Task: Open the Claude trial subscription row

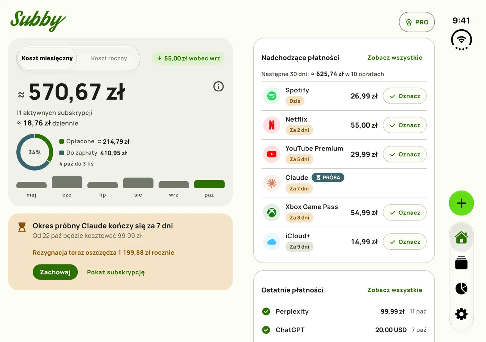Action: pyautogui.click(x=344, y=183)
